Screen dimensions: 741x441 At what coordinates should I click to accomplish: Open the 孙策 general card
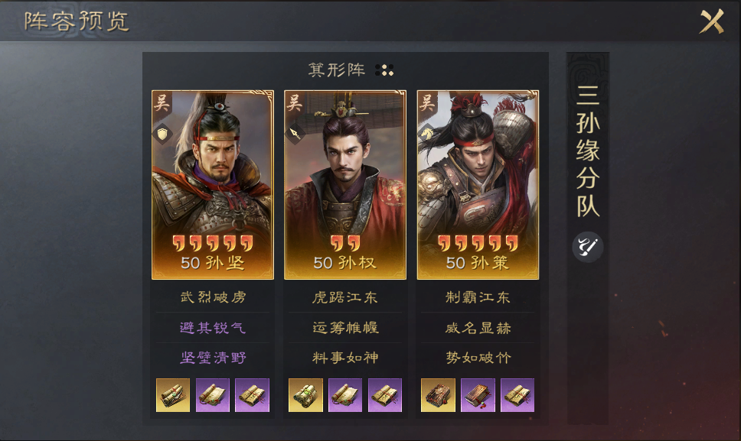478,185
